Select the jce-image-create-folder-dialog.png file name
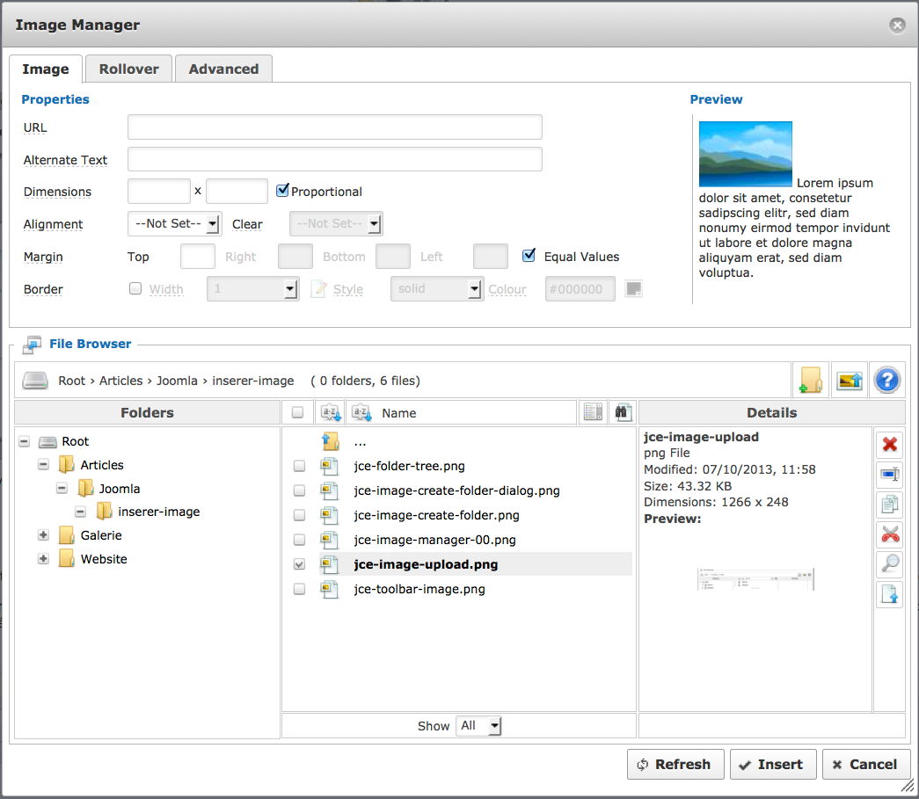The height and width of the screenshot is (799, 919). 456,490
